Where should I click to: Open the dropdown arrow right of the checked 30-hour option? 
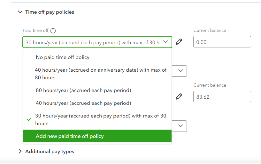pyautogui.click(x=180, y=126)
